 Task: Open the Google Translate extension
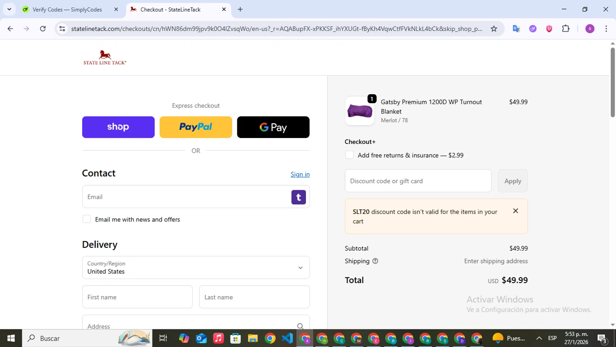click(x=516, y=29)
